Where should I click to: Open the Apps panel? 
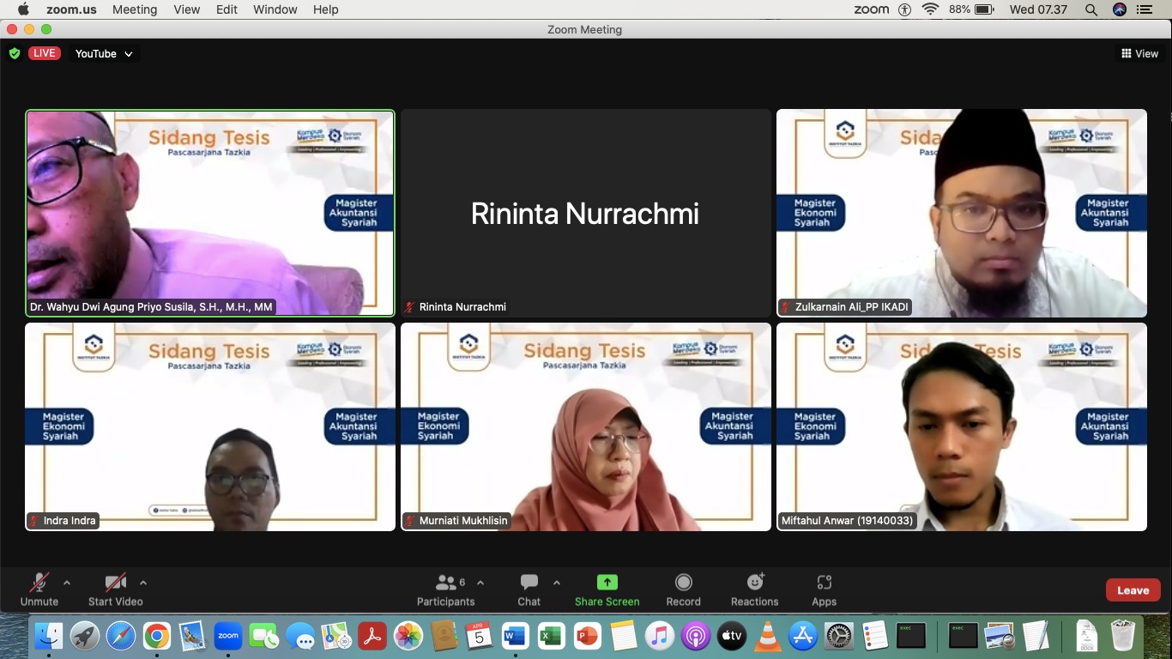coord(825,590)
